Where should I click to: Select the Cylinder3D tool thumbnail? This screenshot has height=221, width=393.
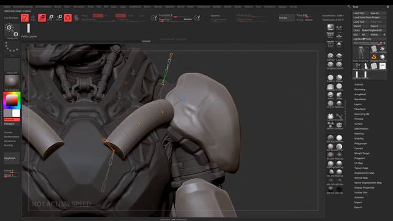[x=374, y=49]
